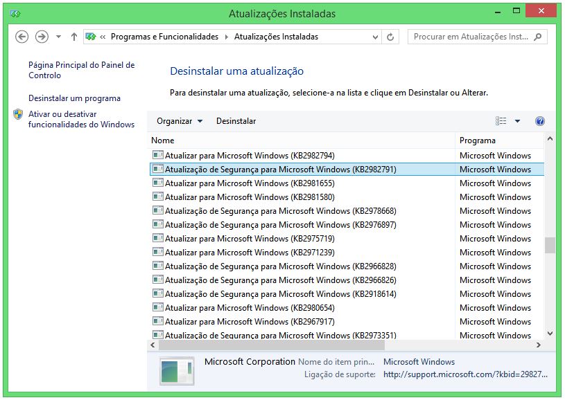565x400 pixels.
Task: Click the horizontal scrollbar left arrow
Action: (x=153, y=345)
